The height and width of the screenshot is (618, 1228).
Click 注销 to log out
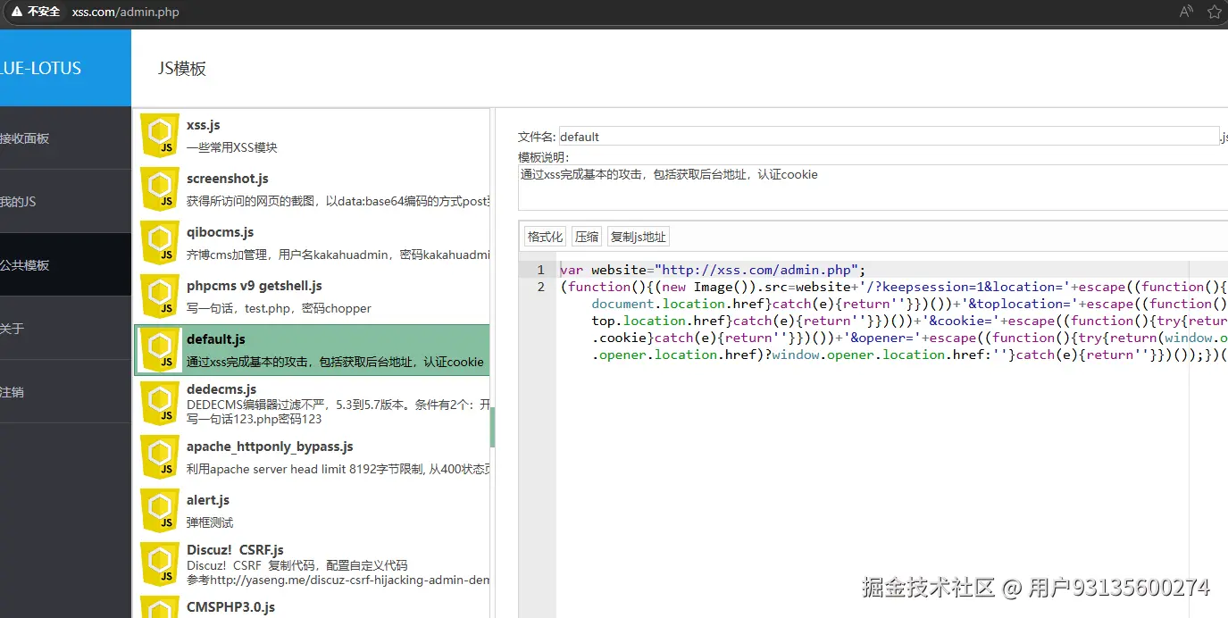(x=65, y=392)
